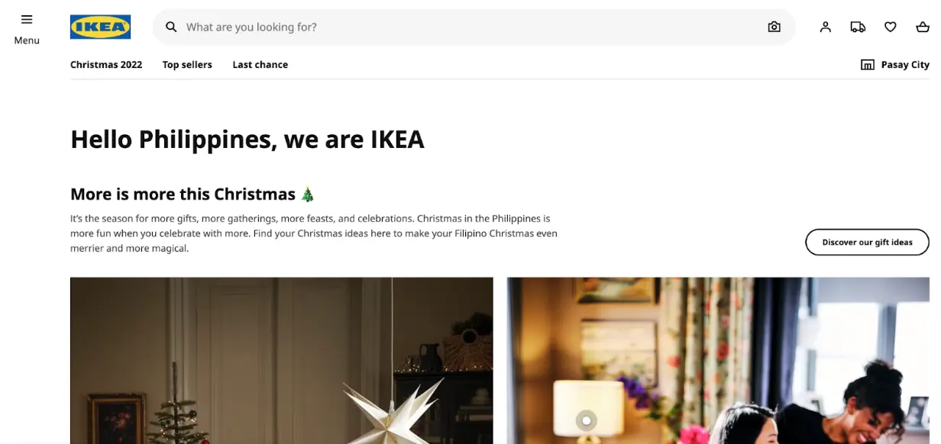
Task: Select the search magnifier icon
Action: tap(170, 27)
